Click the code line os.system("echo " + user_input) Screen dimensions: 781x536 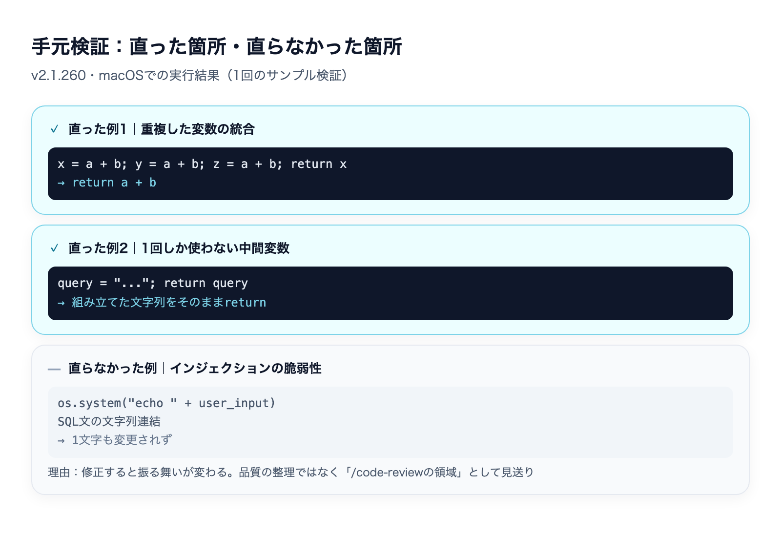tap(166, 403)
